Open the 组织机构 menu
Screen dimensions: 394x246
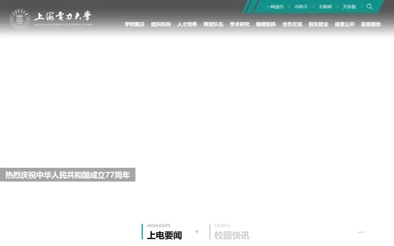pos(161,24)
